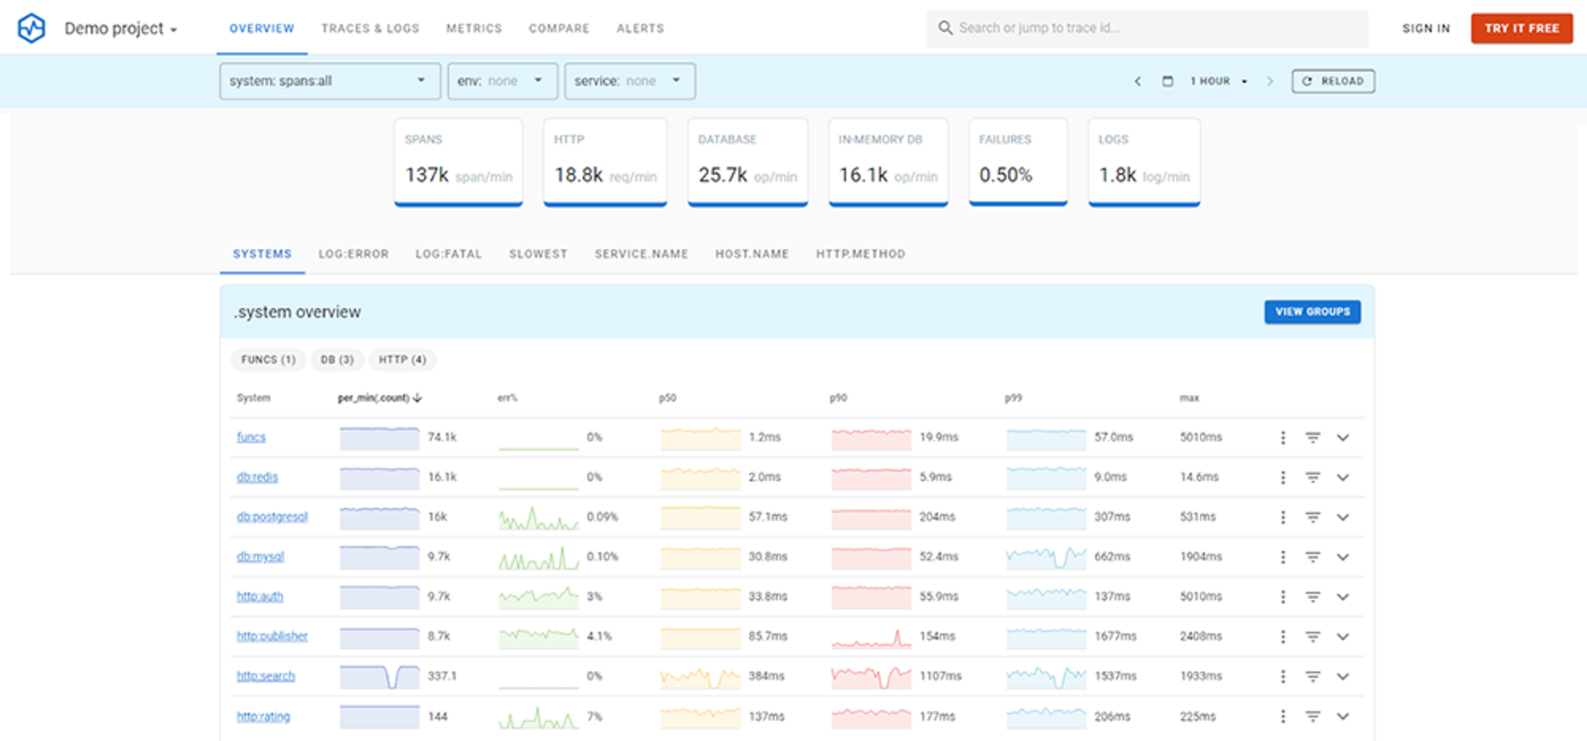Image resolution: width=1587 pixels, height=741 pixels.
Task: Go to next time period arrow
Action: (1270, 81)
